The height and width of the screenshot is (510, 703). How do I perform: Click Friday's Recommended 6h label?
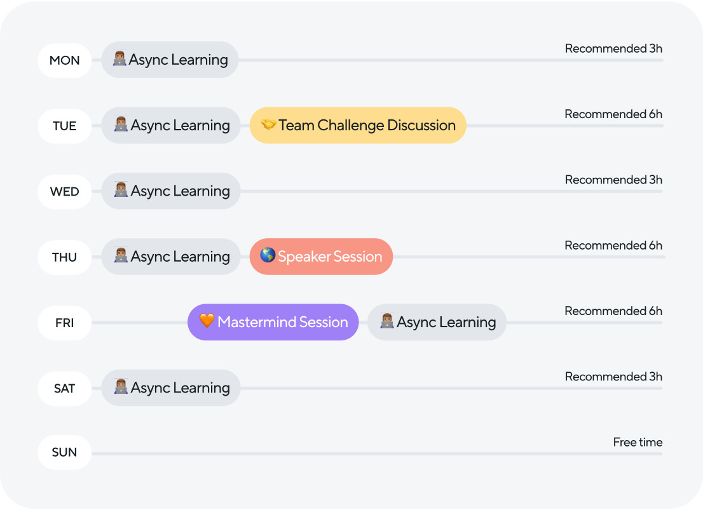point(613,311)
